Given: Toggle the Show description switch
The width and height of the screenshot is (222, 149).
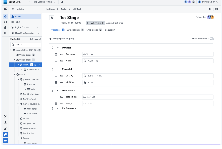Looking at the screenshot, I should [x=212, y=39].
